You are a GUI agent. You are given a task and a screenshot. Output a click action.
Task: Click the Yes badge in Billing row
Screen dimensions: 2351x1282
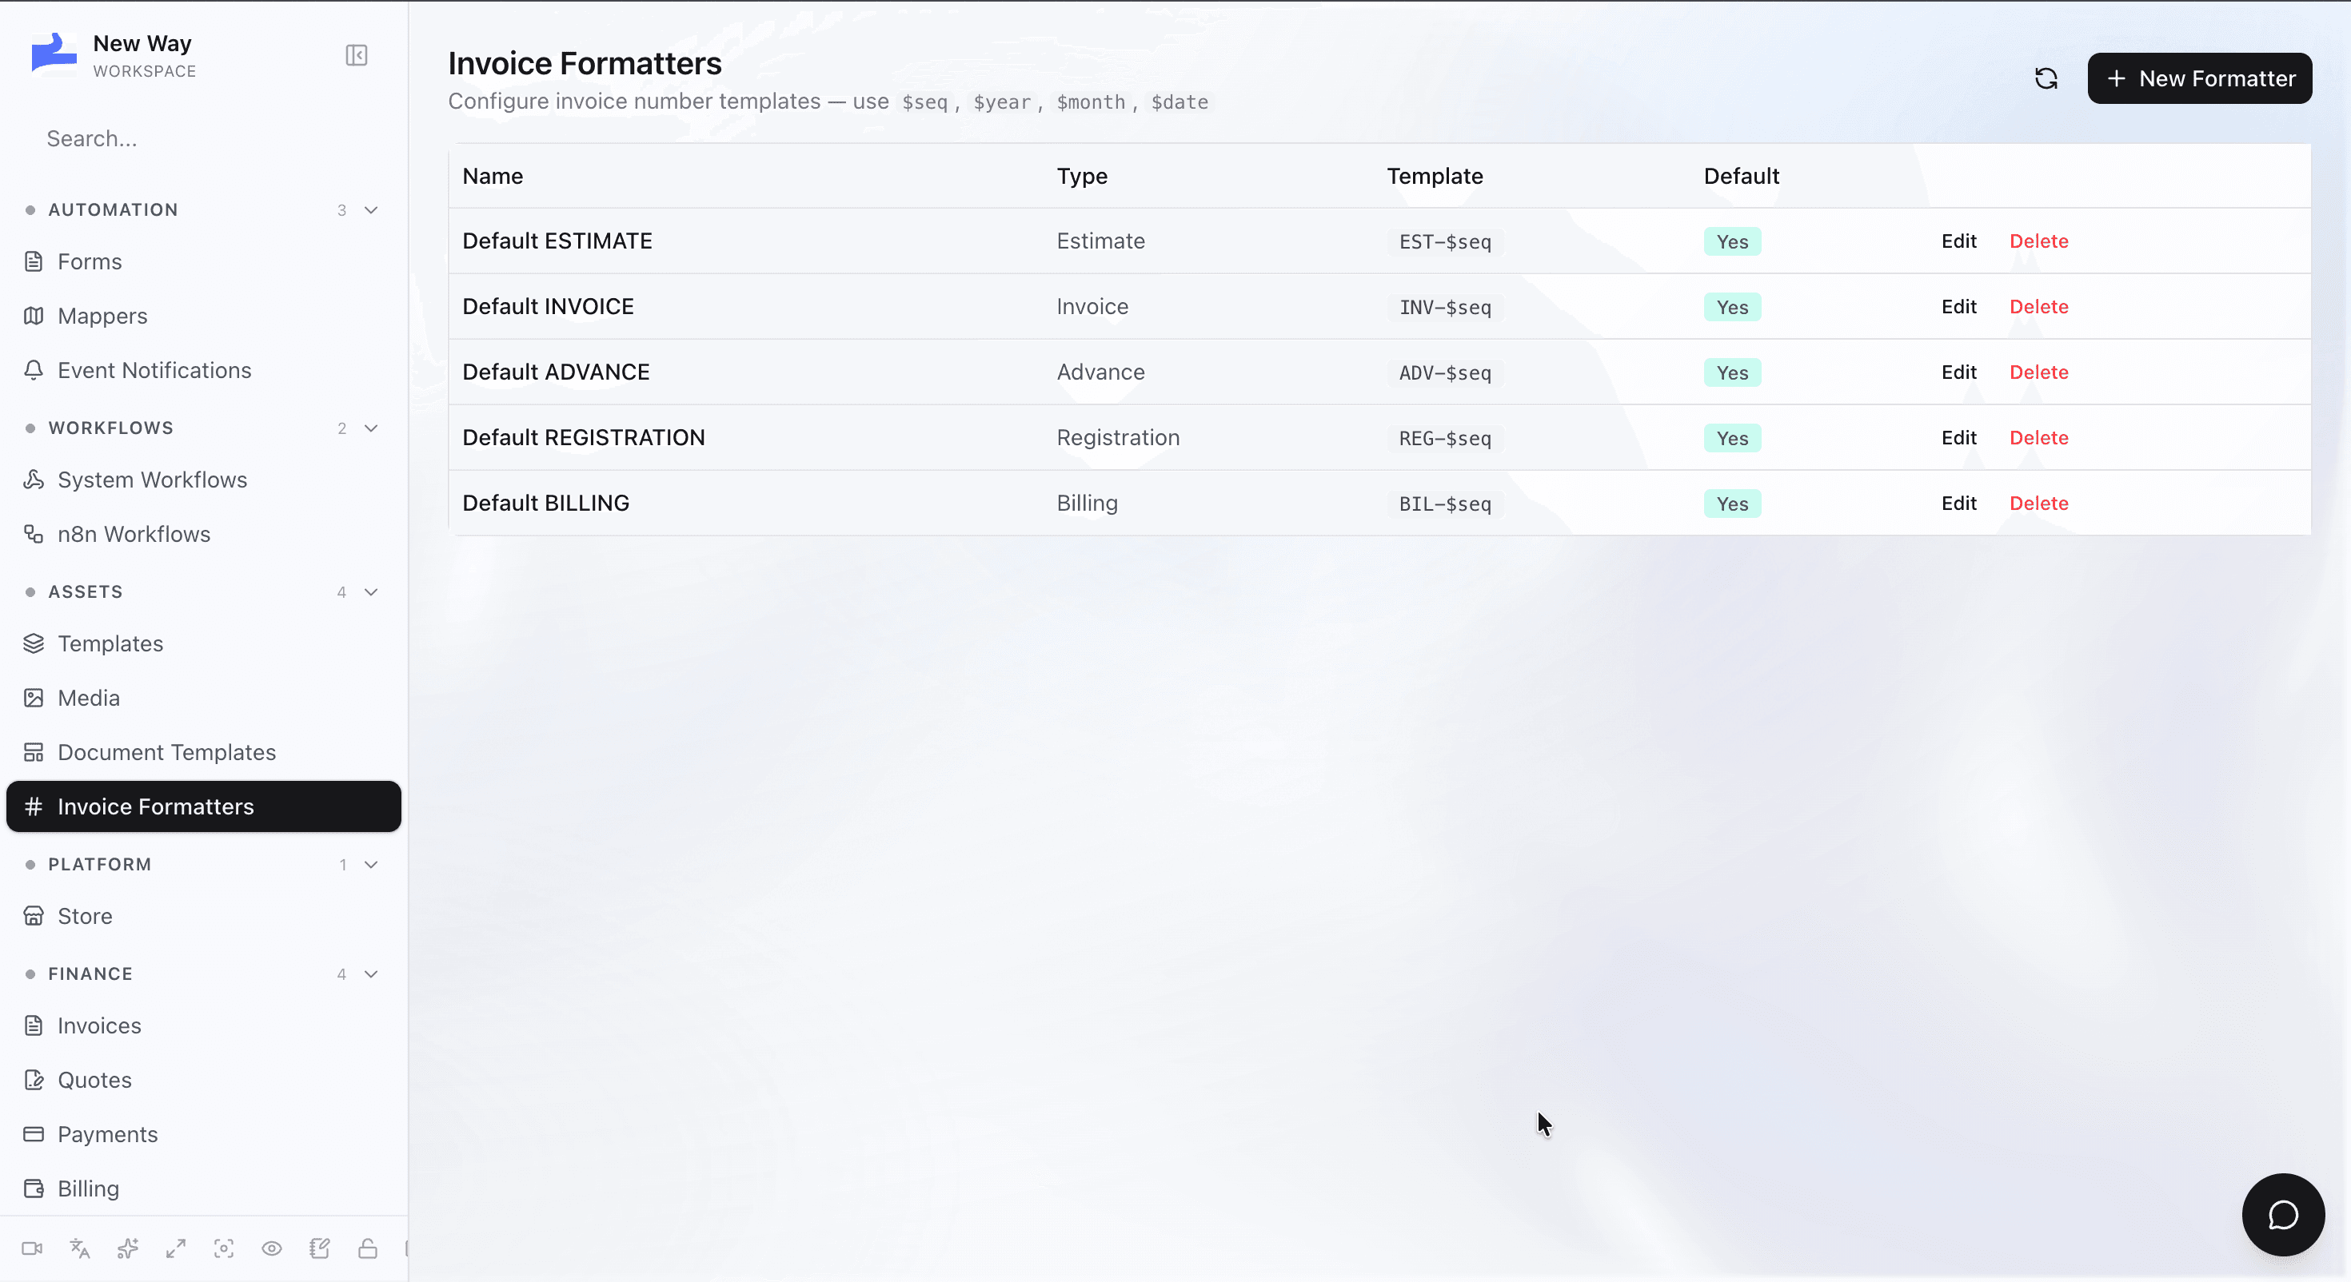1732,504
